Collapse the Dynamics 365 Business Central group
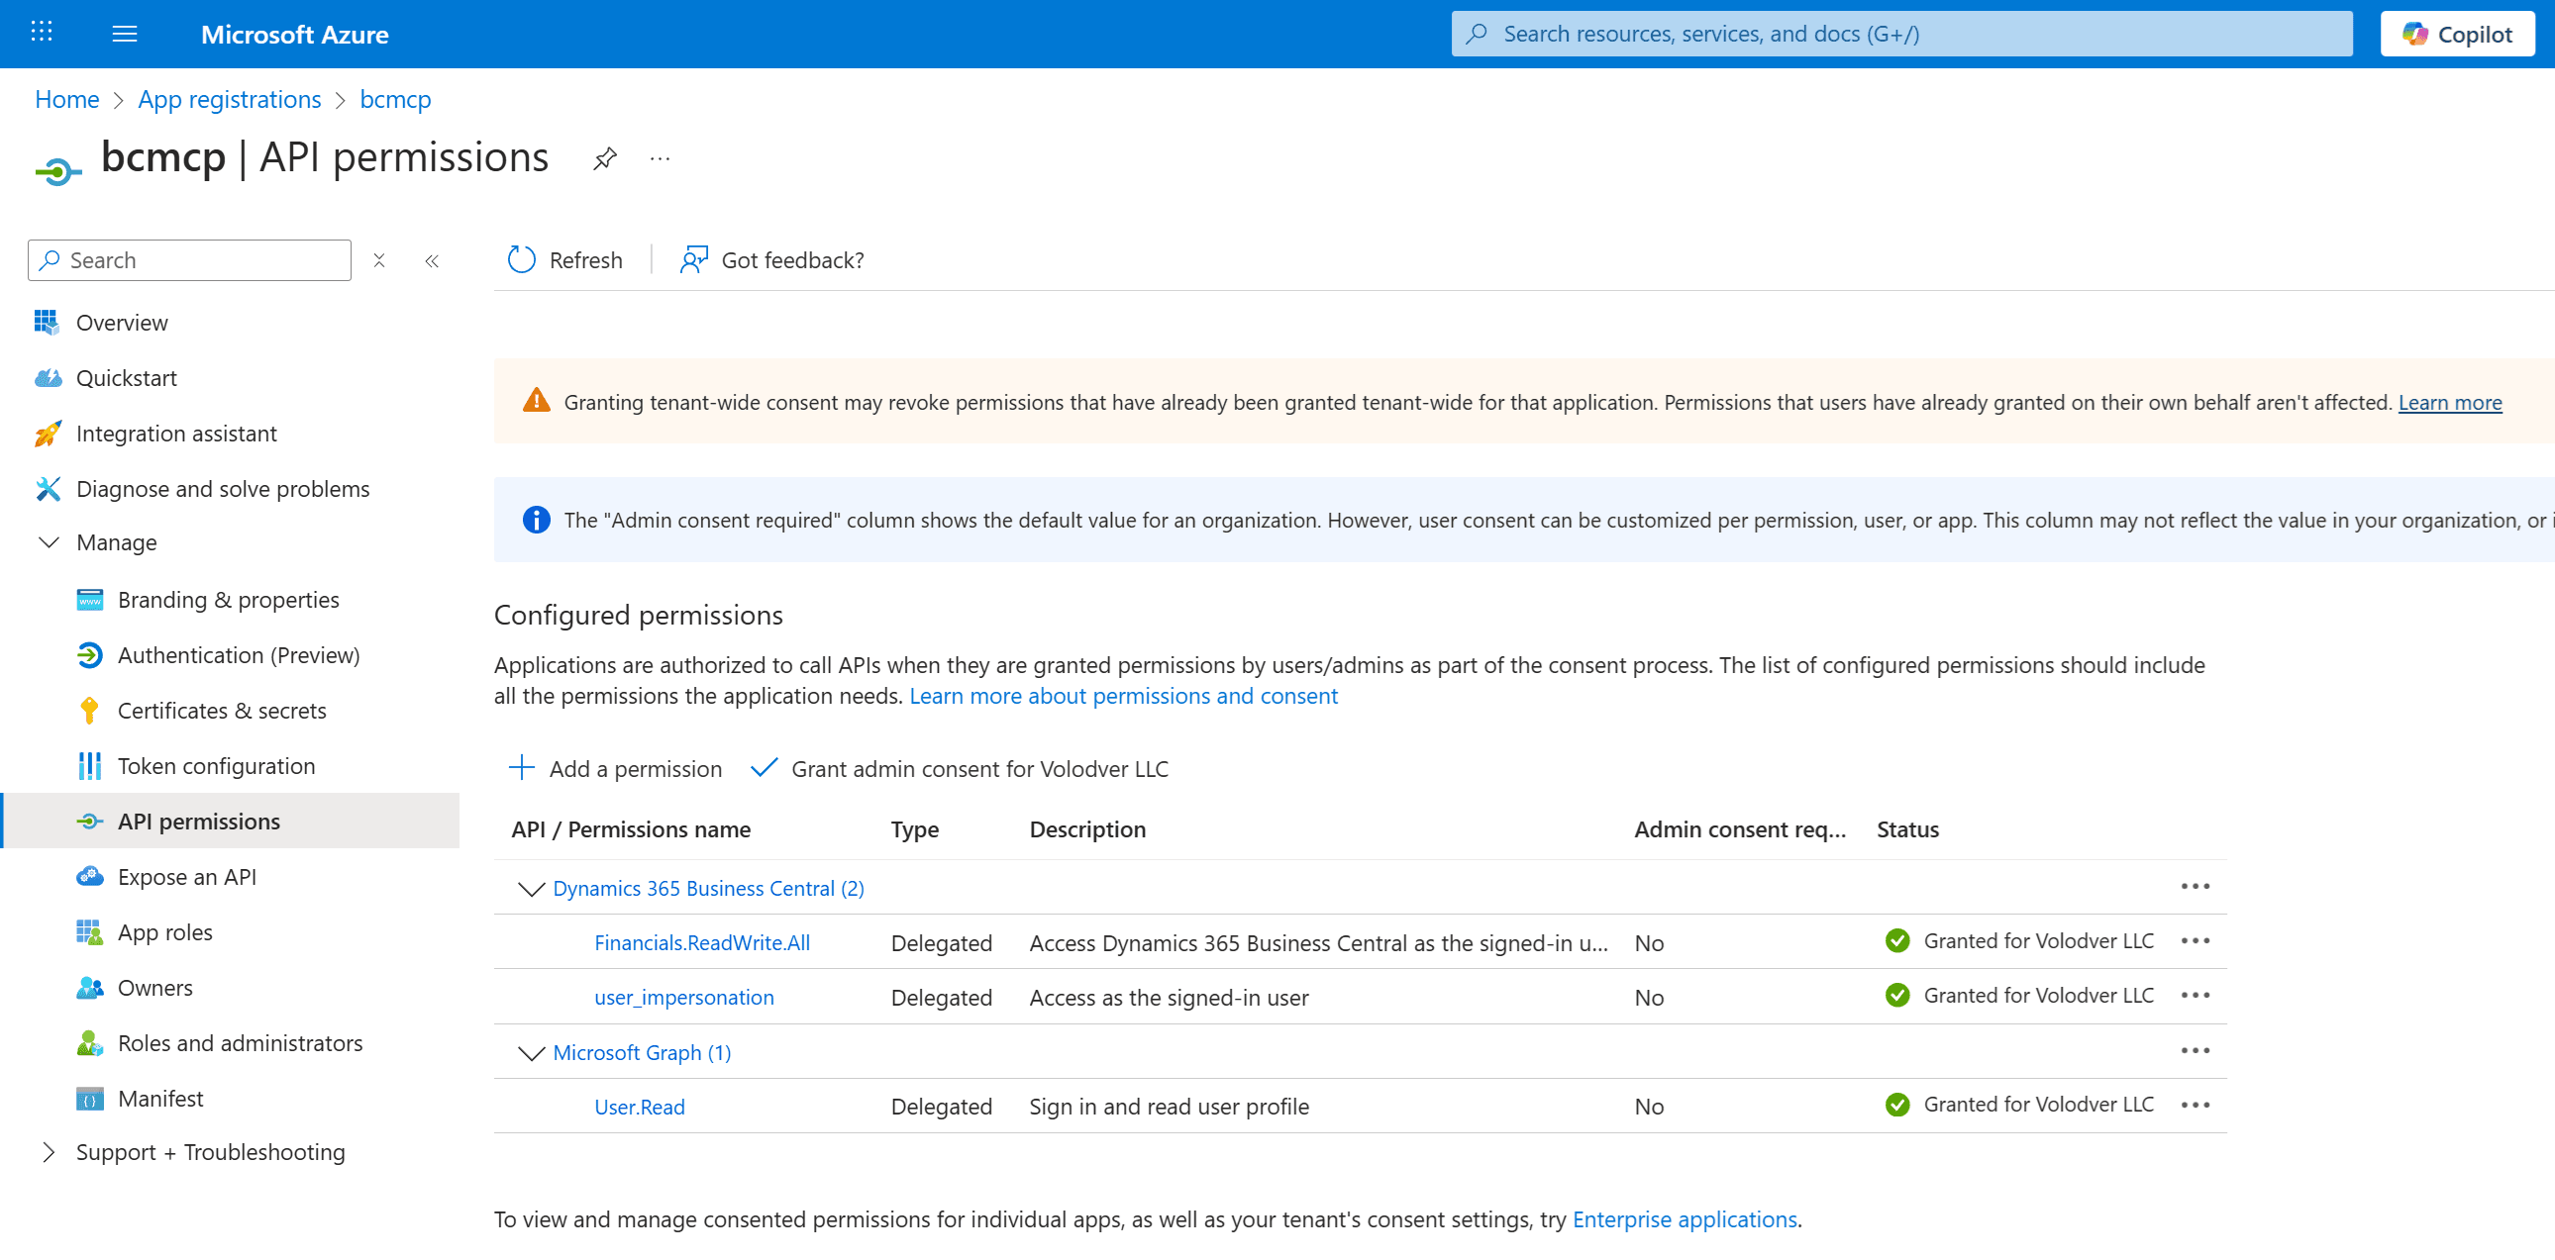 pos(530,888)
